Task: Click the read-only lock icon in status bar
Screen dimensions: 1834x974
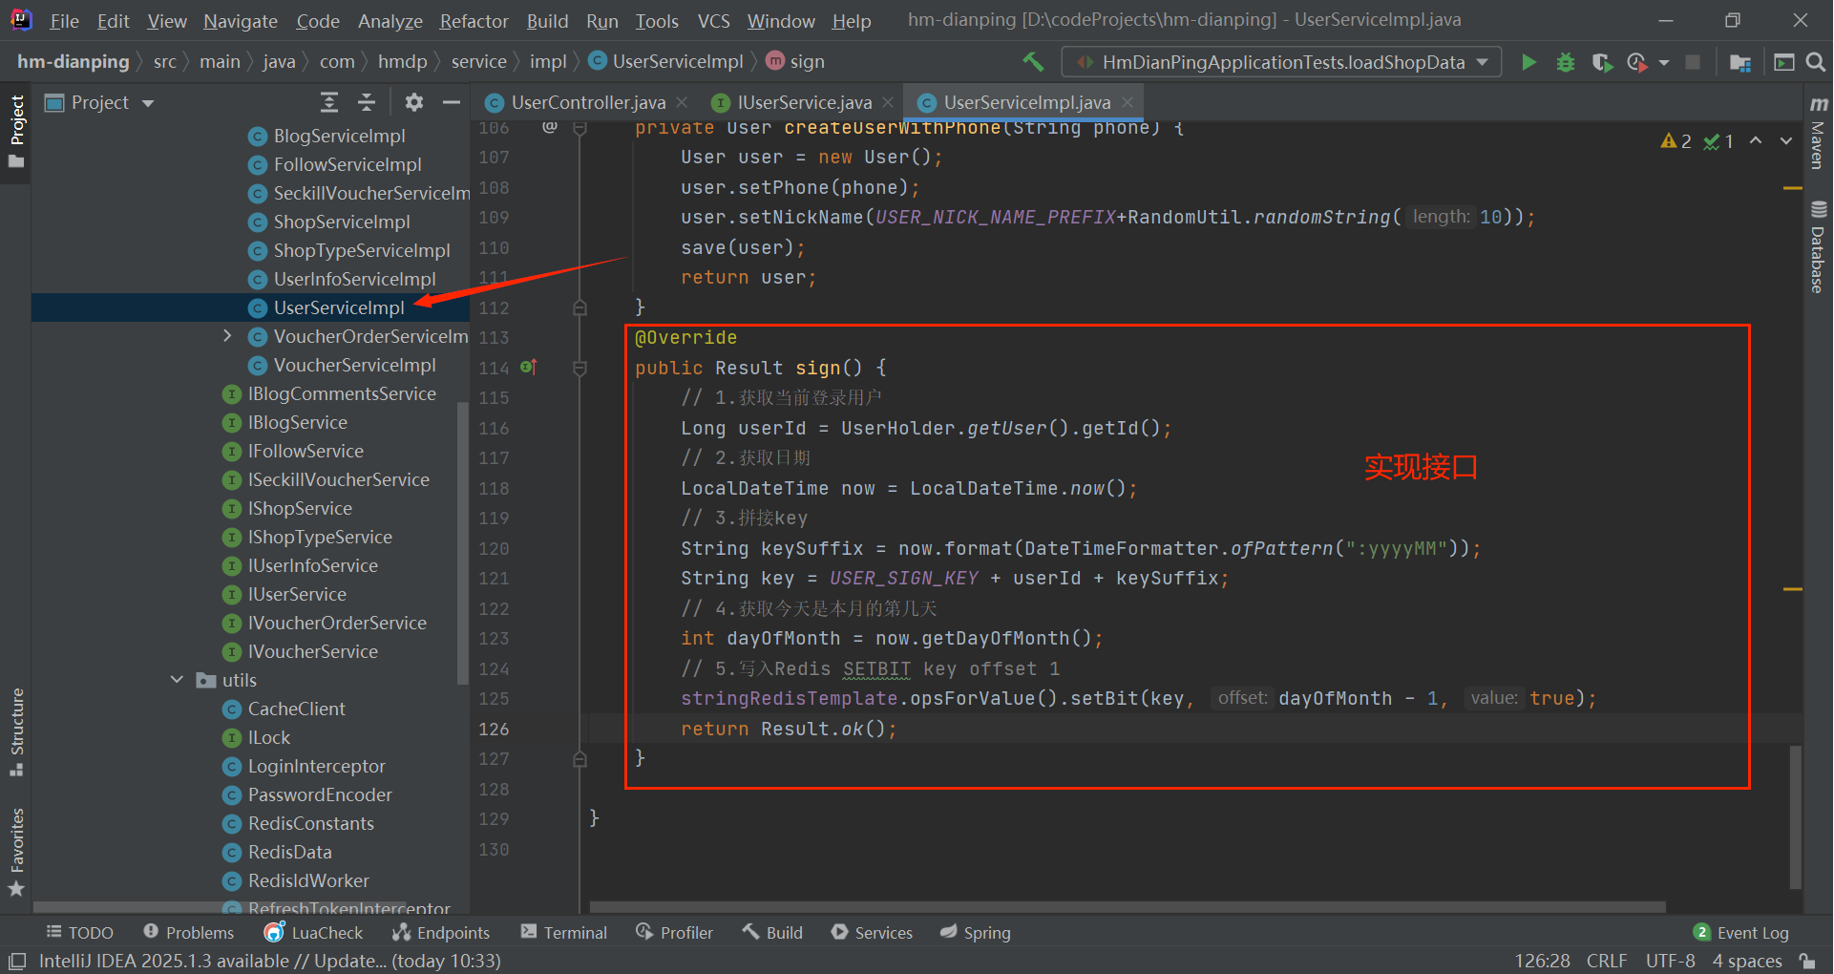Action: click(x=1806, y=961)
